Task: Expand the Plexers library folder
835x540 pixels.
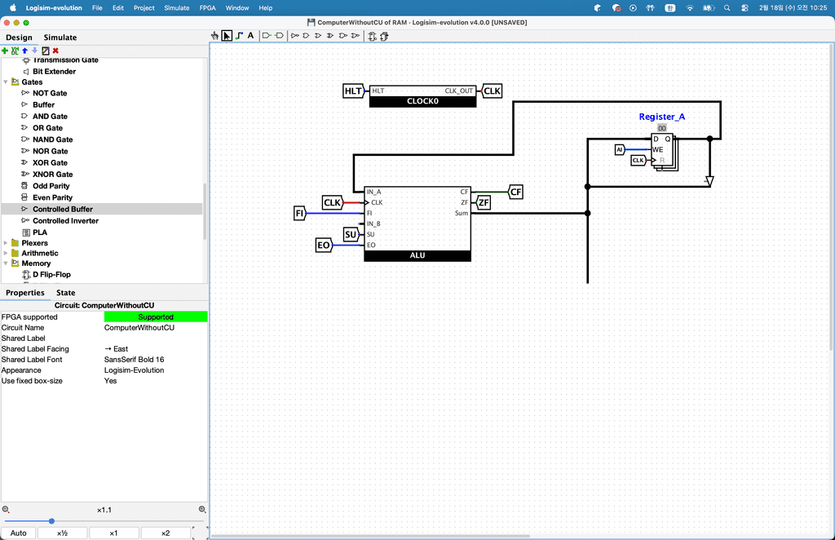Action: coord(7,243)
